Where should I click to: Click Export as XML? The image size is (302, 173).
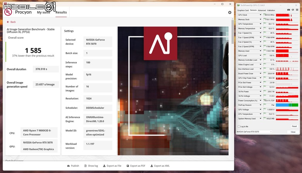(160, 166)
